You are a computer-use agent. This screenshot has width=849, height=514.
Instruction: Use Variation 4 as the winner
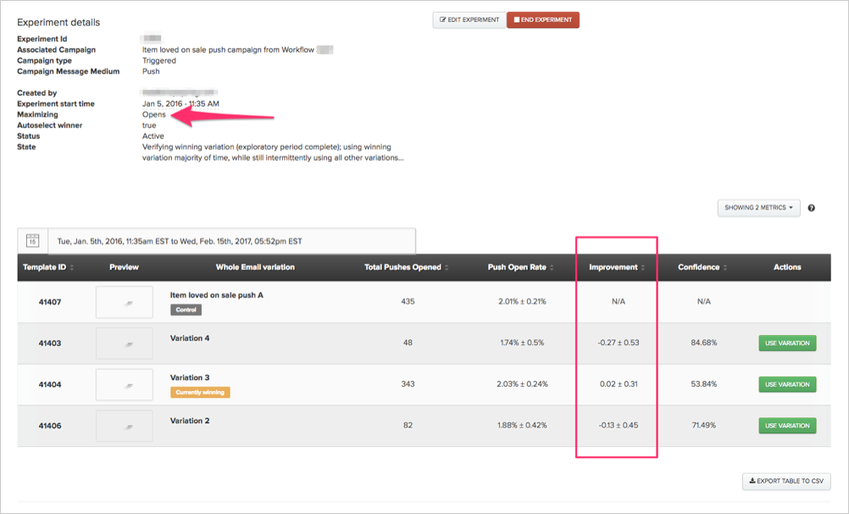pos(787,344)
